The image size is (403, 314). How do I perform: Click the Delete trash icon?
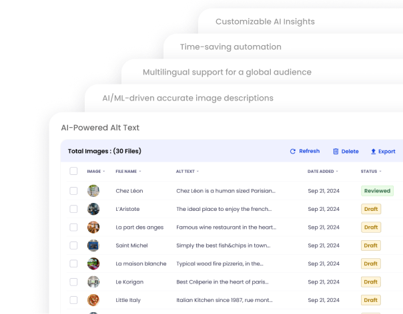tap(336, 151)
